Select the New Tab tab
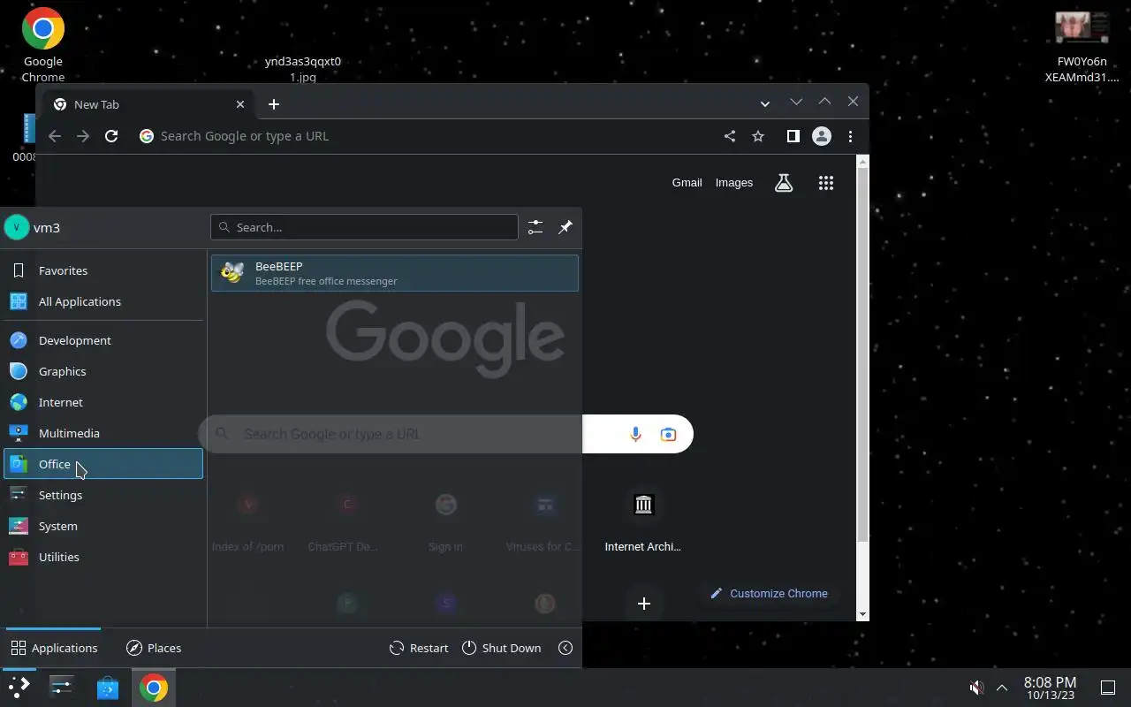 point(150,104)
